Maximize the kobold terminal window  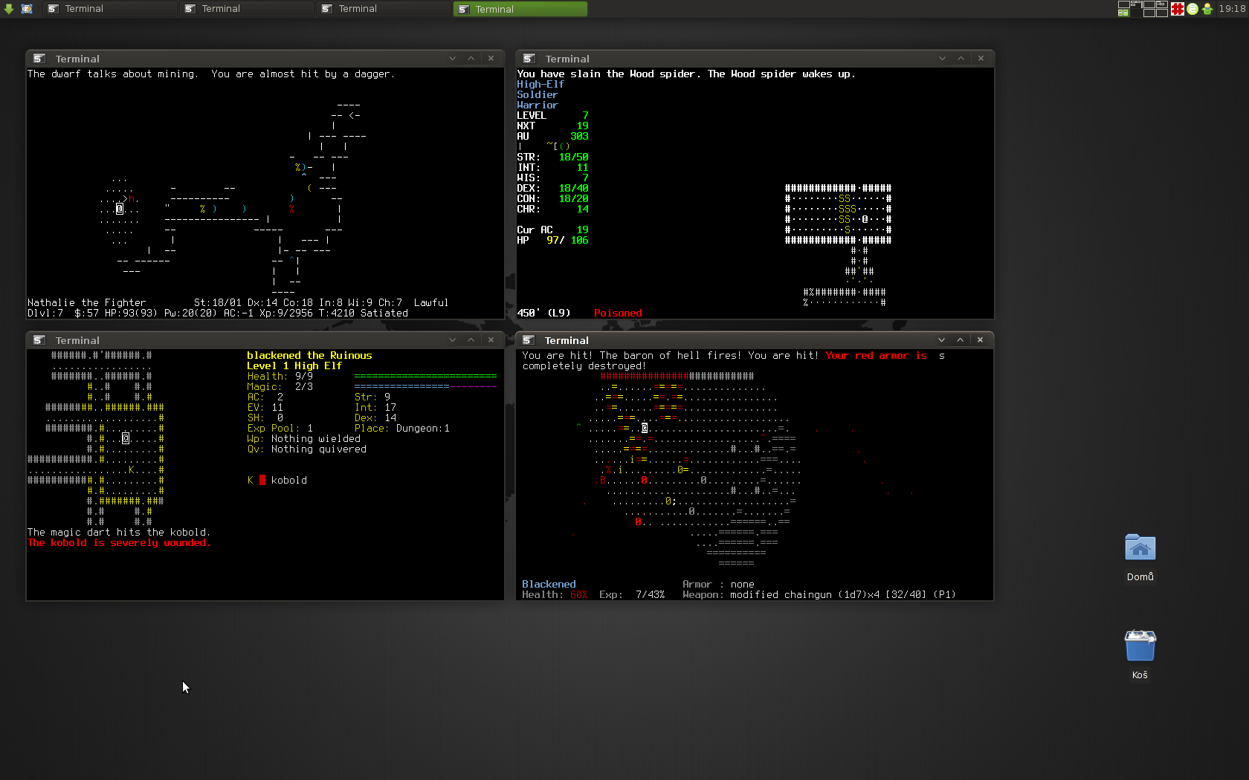[x=471, y=339]
